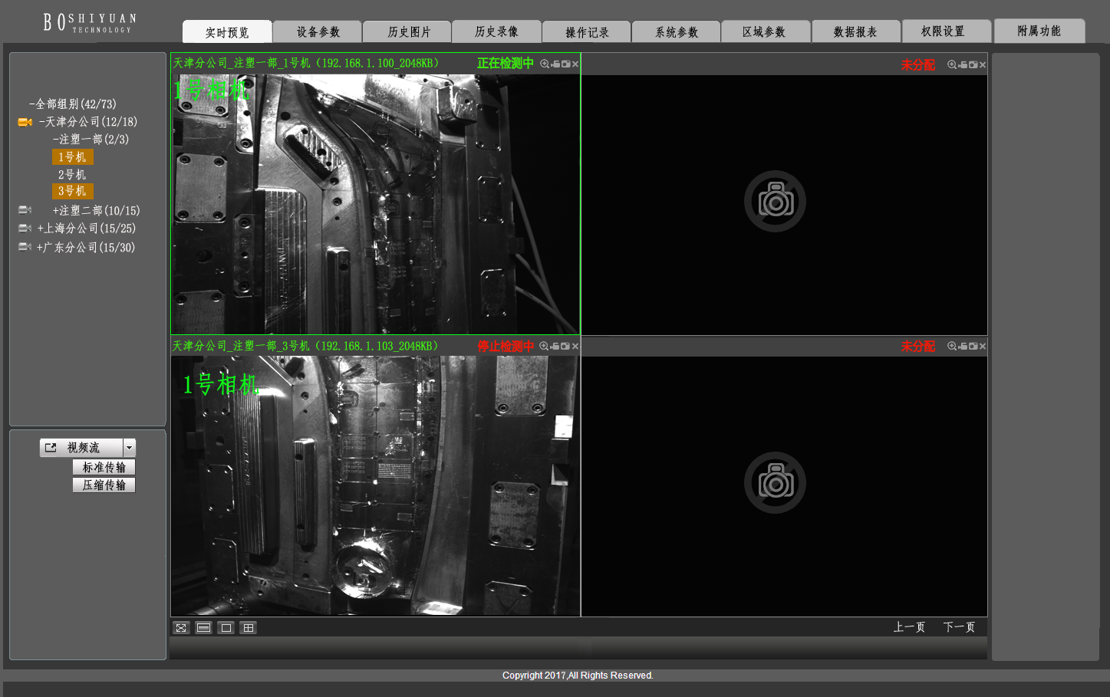Click the orange camera icon beside 天津分公司
This screenshot has height=697, width=1110.
[25, 122]
